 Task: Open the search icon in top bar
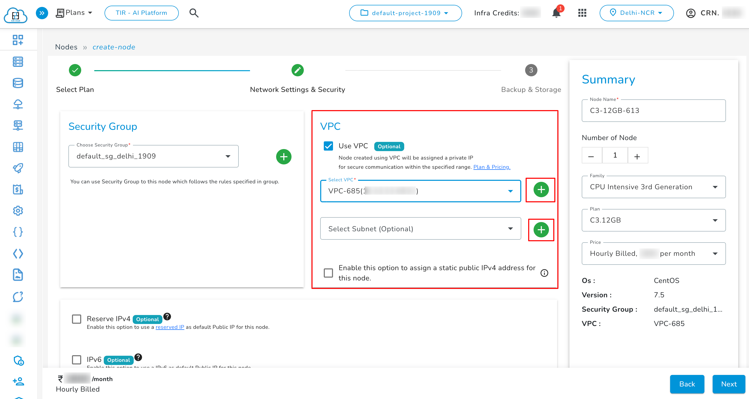194,13
